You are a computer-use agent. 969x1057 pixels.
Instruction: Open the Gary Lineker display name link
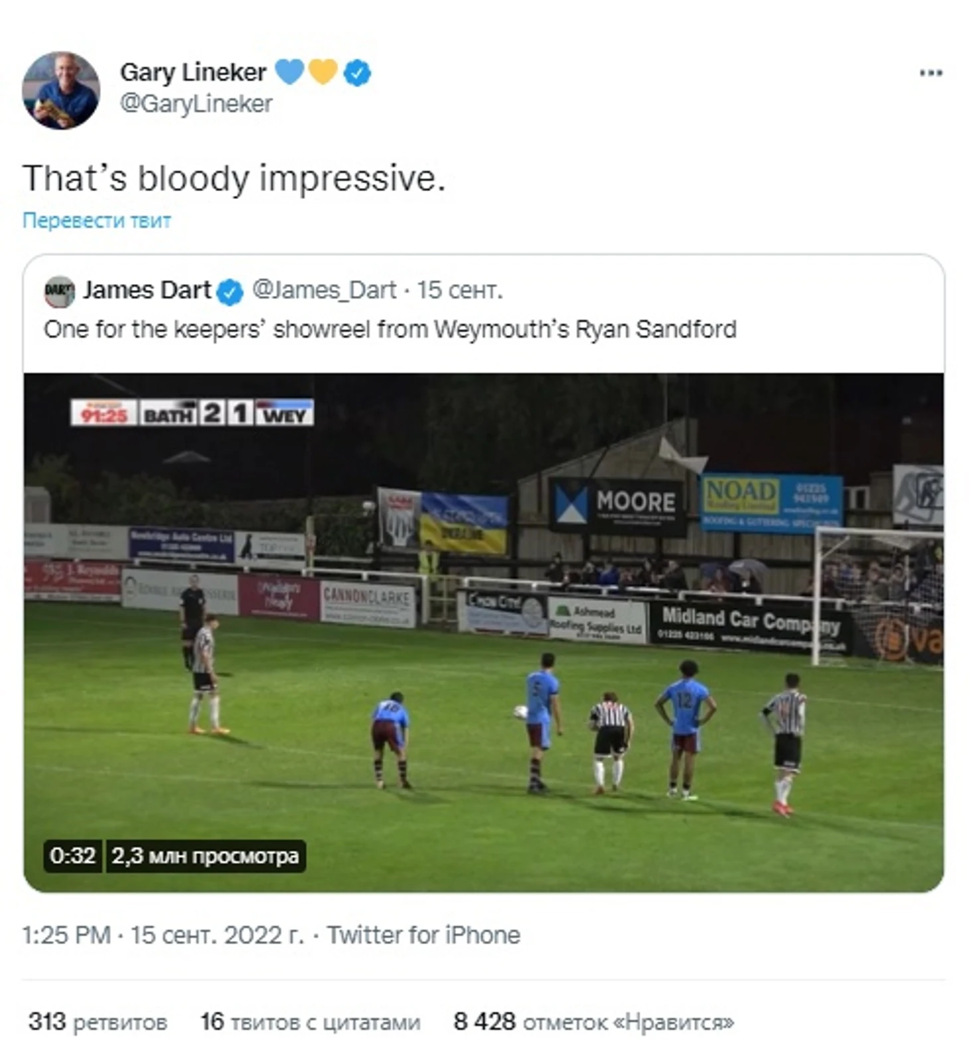pos(192,72)
